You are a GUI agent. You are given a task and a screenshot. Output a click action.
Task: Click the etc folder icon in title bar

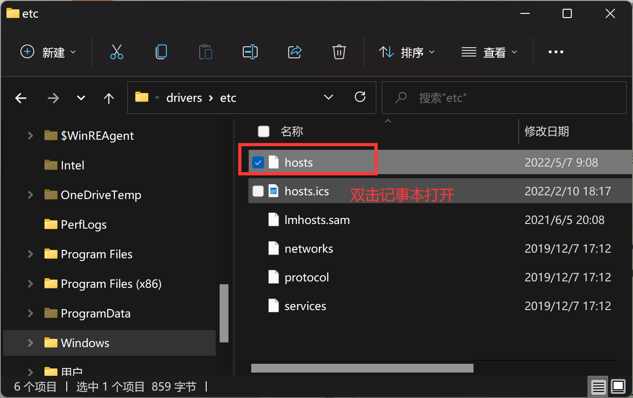coord(13,13)
